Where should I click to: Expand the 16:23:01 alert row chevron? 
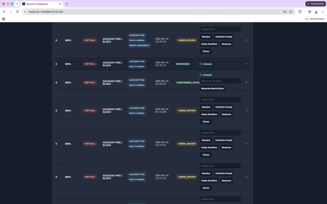click(246, 144)
